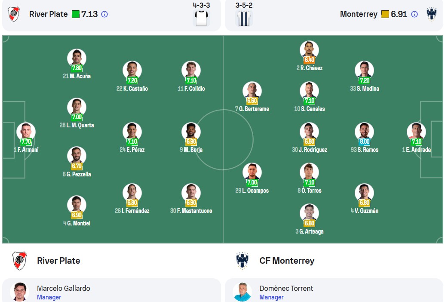Open S. Ramos player avatar
The width and height of the screenshot is (445, 302).
(x=364, y=132)
